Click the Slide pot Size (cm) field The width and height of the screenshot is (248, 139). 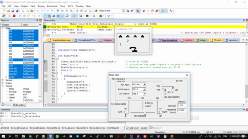pos(181,105)
